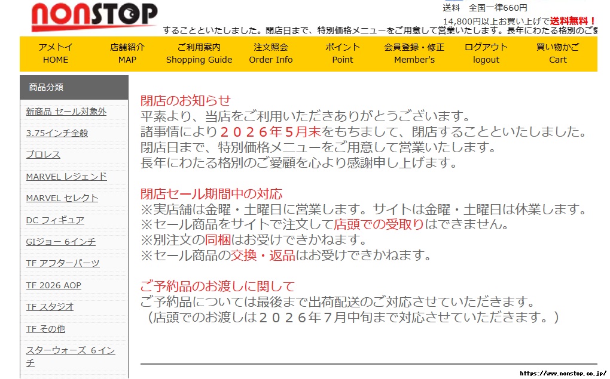Open the 店舗紹介 MAP page
The width and height of the screenshot is (610, 379).
click(x=127, y=54)
